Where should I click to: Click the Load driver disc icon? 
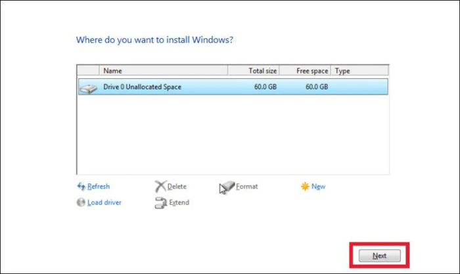(81, 202)
